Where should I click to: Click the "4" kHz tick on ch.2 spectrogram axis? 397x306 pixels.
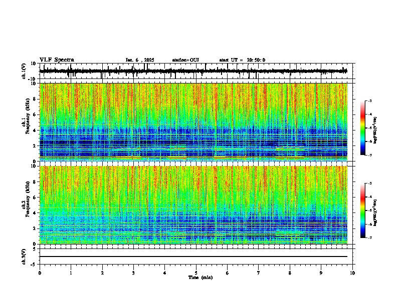(35, 213)
